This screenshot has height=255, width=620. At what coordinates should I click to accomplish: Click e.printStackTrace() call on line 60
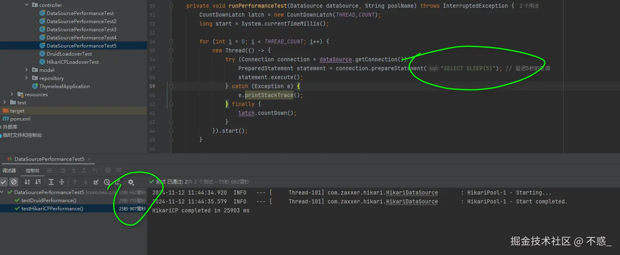coord(270,95)
